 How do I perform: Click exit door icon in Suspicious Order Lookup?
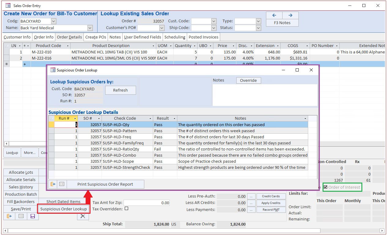(53, 184)
